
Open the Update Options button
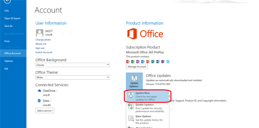click(x=134, y=81)
